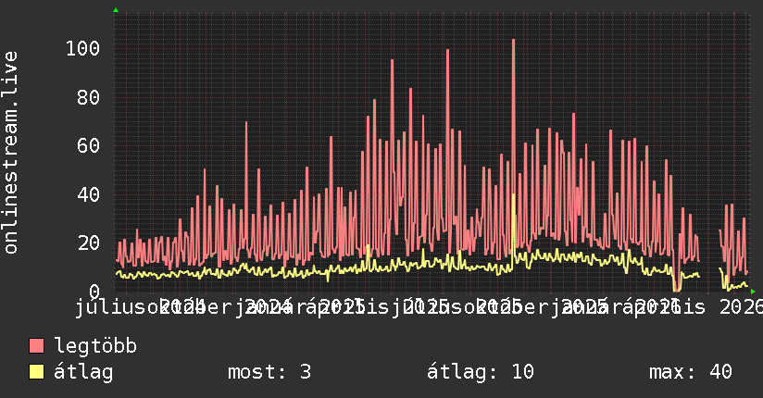This screenshot has height=398, width=763.
Task: Click the onlinestream.live vertical axis title
Action: (x=11, y=152)
